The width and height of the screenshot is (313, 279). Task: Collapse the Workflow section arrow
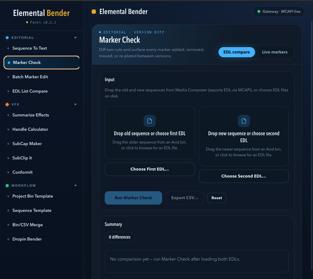(75, 186)
